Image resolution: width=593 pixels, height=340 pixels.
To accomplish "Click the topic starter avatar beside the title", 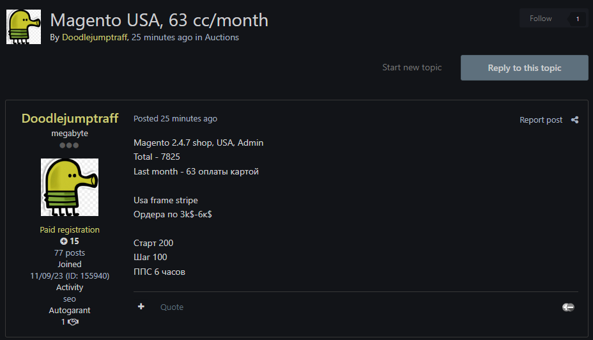I will pyautogui.click(x=24, y=27).
